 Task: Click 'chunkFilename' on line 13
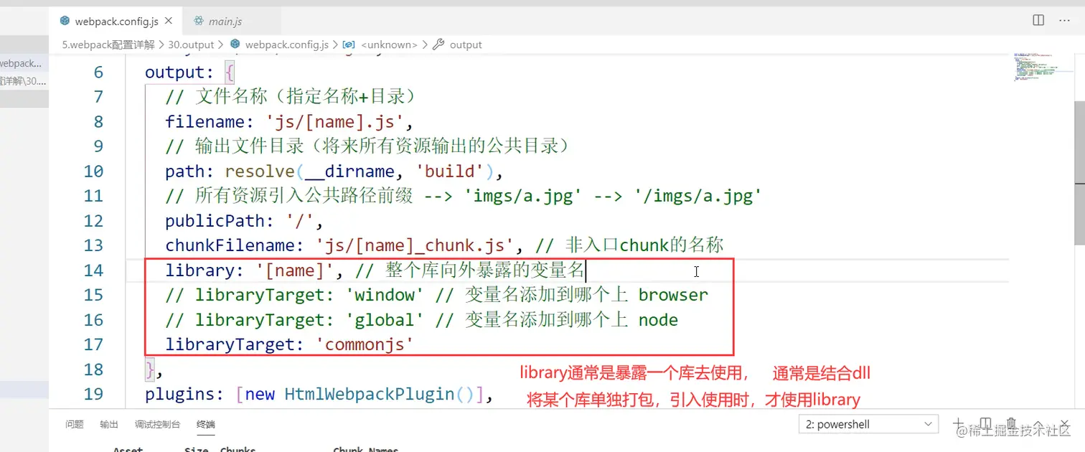(x=230, y=245)
